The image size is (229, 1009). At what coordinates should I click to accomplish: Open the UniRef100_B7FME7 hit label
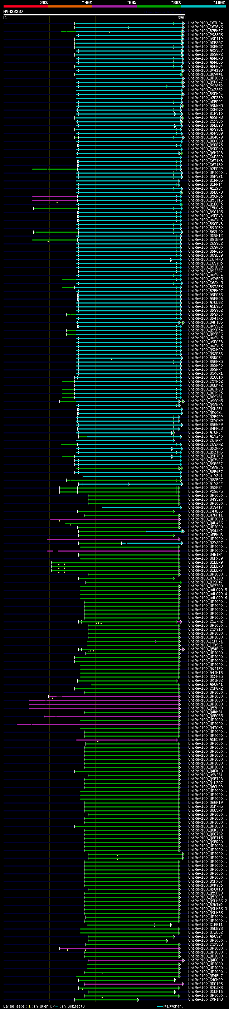coord(205,31)
